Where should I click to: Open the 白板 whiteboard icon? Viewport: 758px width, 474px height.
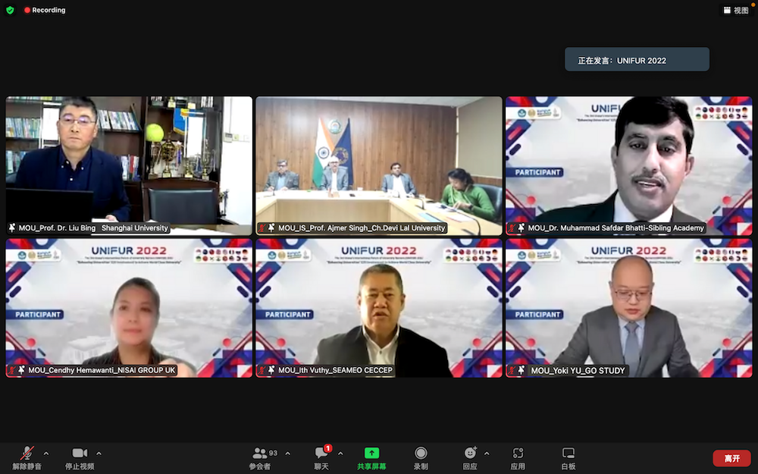(568, 454)
